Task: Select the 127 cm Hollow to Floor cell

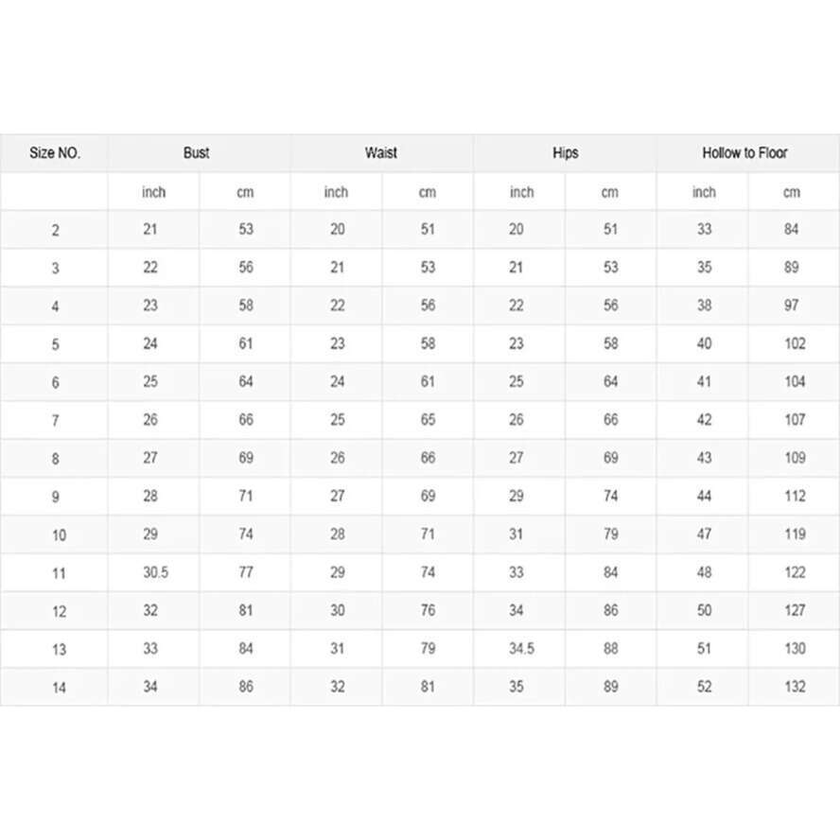Action: tap(795, 610)
